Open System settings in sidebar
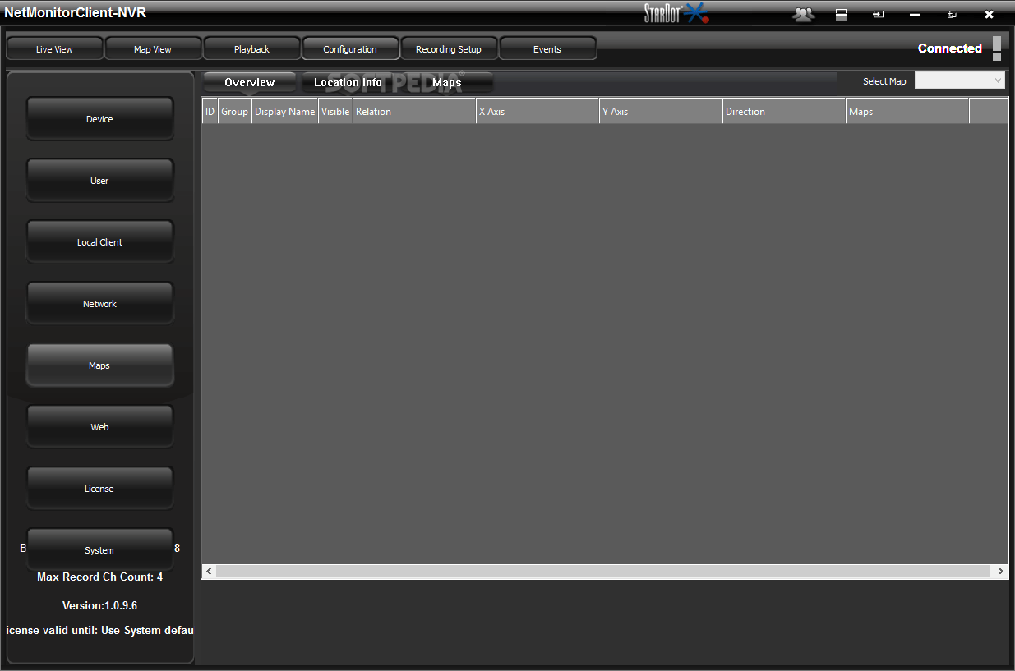Viewport: 1015px width, 671px height. point(99,549)
